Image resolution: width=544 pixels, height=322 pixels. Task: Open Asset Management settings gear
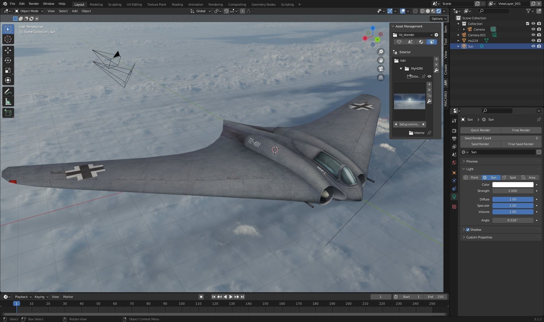point(436,35)
